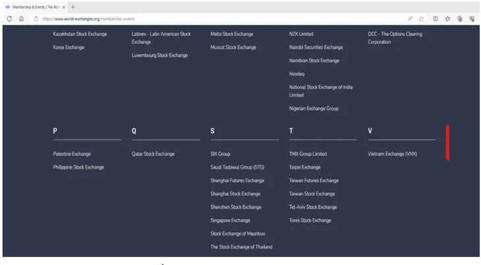481x265 pixels.
Task: Click the V section heading
Action: pyautogui.click(x=370, y=131)
